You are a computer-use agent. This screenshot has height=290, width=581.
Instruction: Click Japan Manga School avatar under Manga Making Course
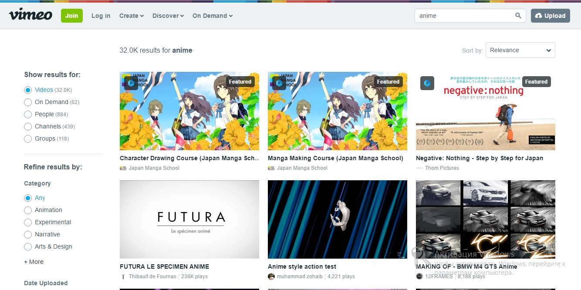point(271,168)
